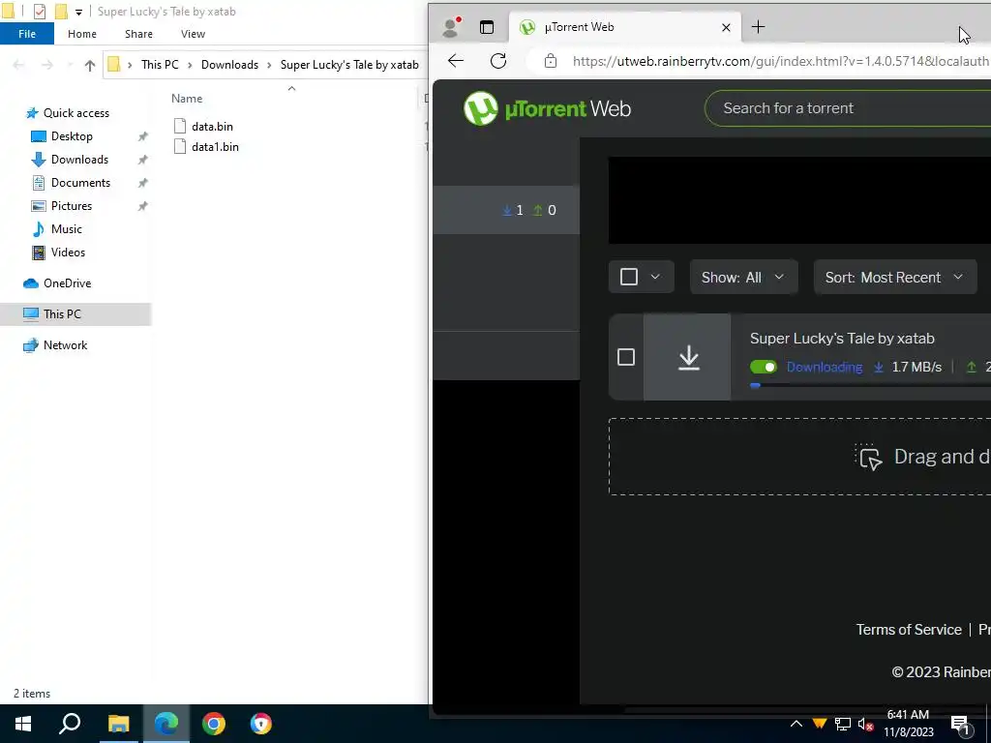Image resolution: width=991 pixels, height=743 pixels.
Task: Open the notification center icon
Action: (x=960, y=724)
